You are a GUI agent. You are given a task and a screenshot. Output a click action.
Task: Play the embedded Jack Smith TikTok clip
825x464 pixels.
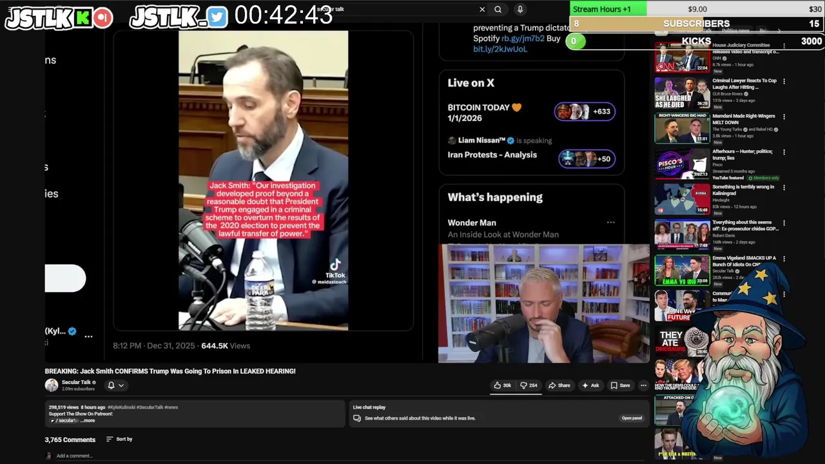click(263, 180)
